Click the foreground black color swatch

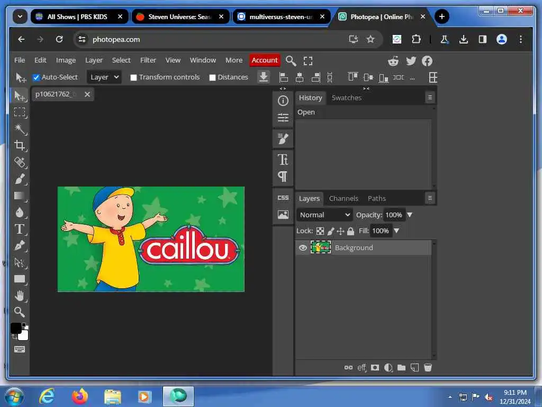pos(15,328)
